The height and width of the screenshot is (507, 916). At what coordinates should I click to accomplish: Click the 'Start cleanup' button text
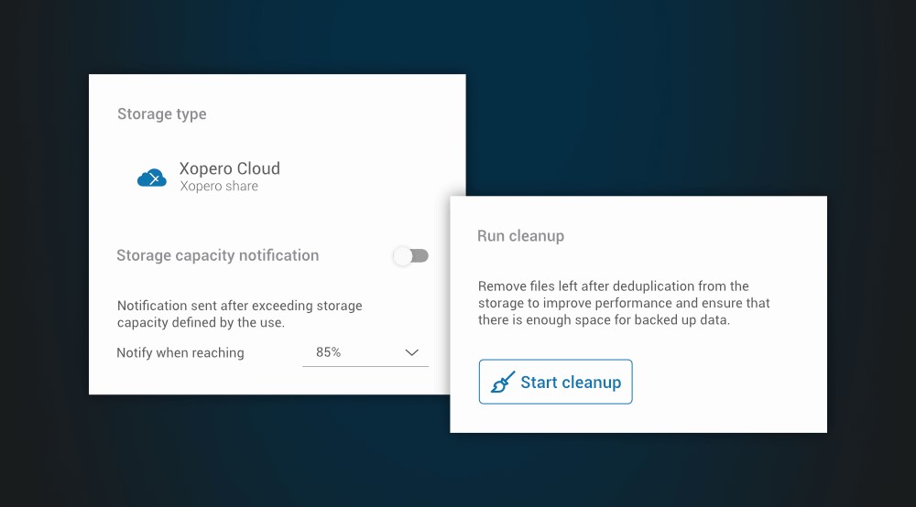pos(571,383)
